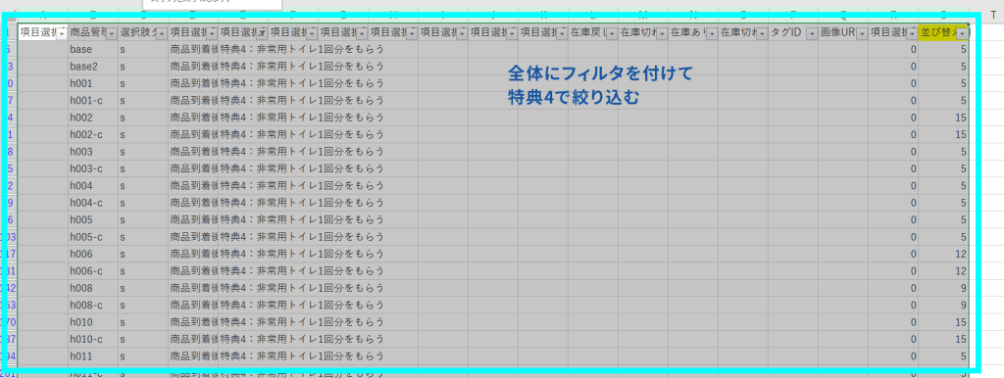1004x378 pixels.
Task: Select the 特典4 cell in the h003 row
Action: coord(243,152)
